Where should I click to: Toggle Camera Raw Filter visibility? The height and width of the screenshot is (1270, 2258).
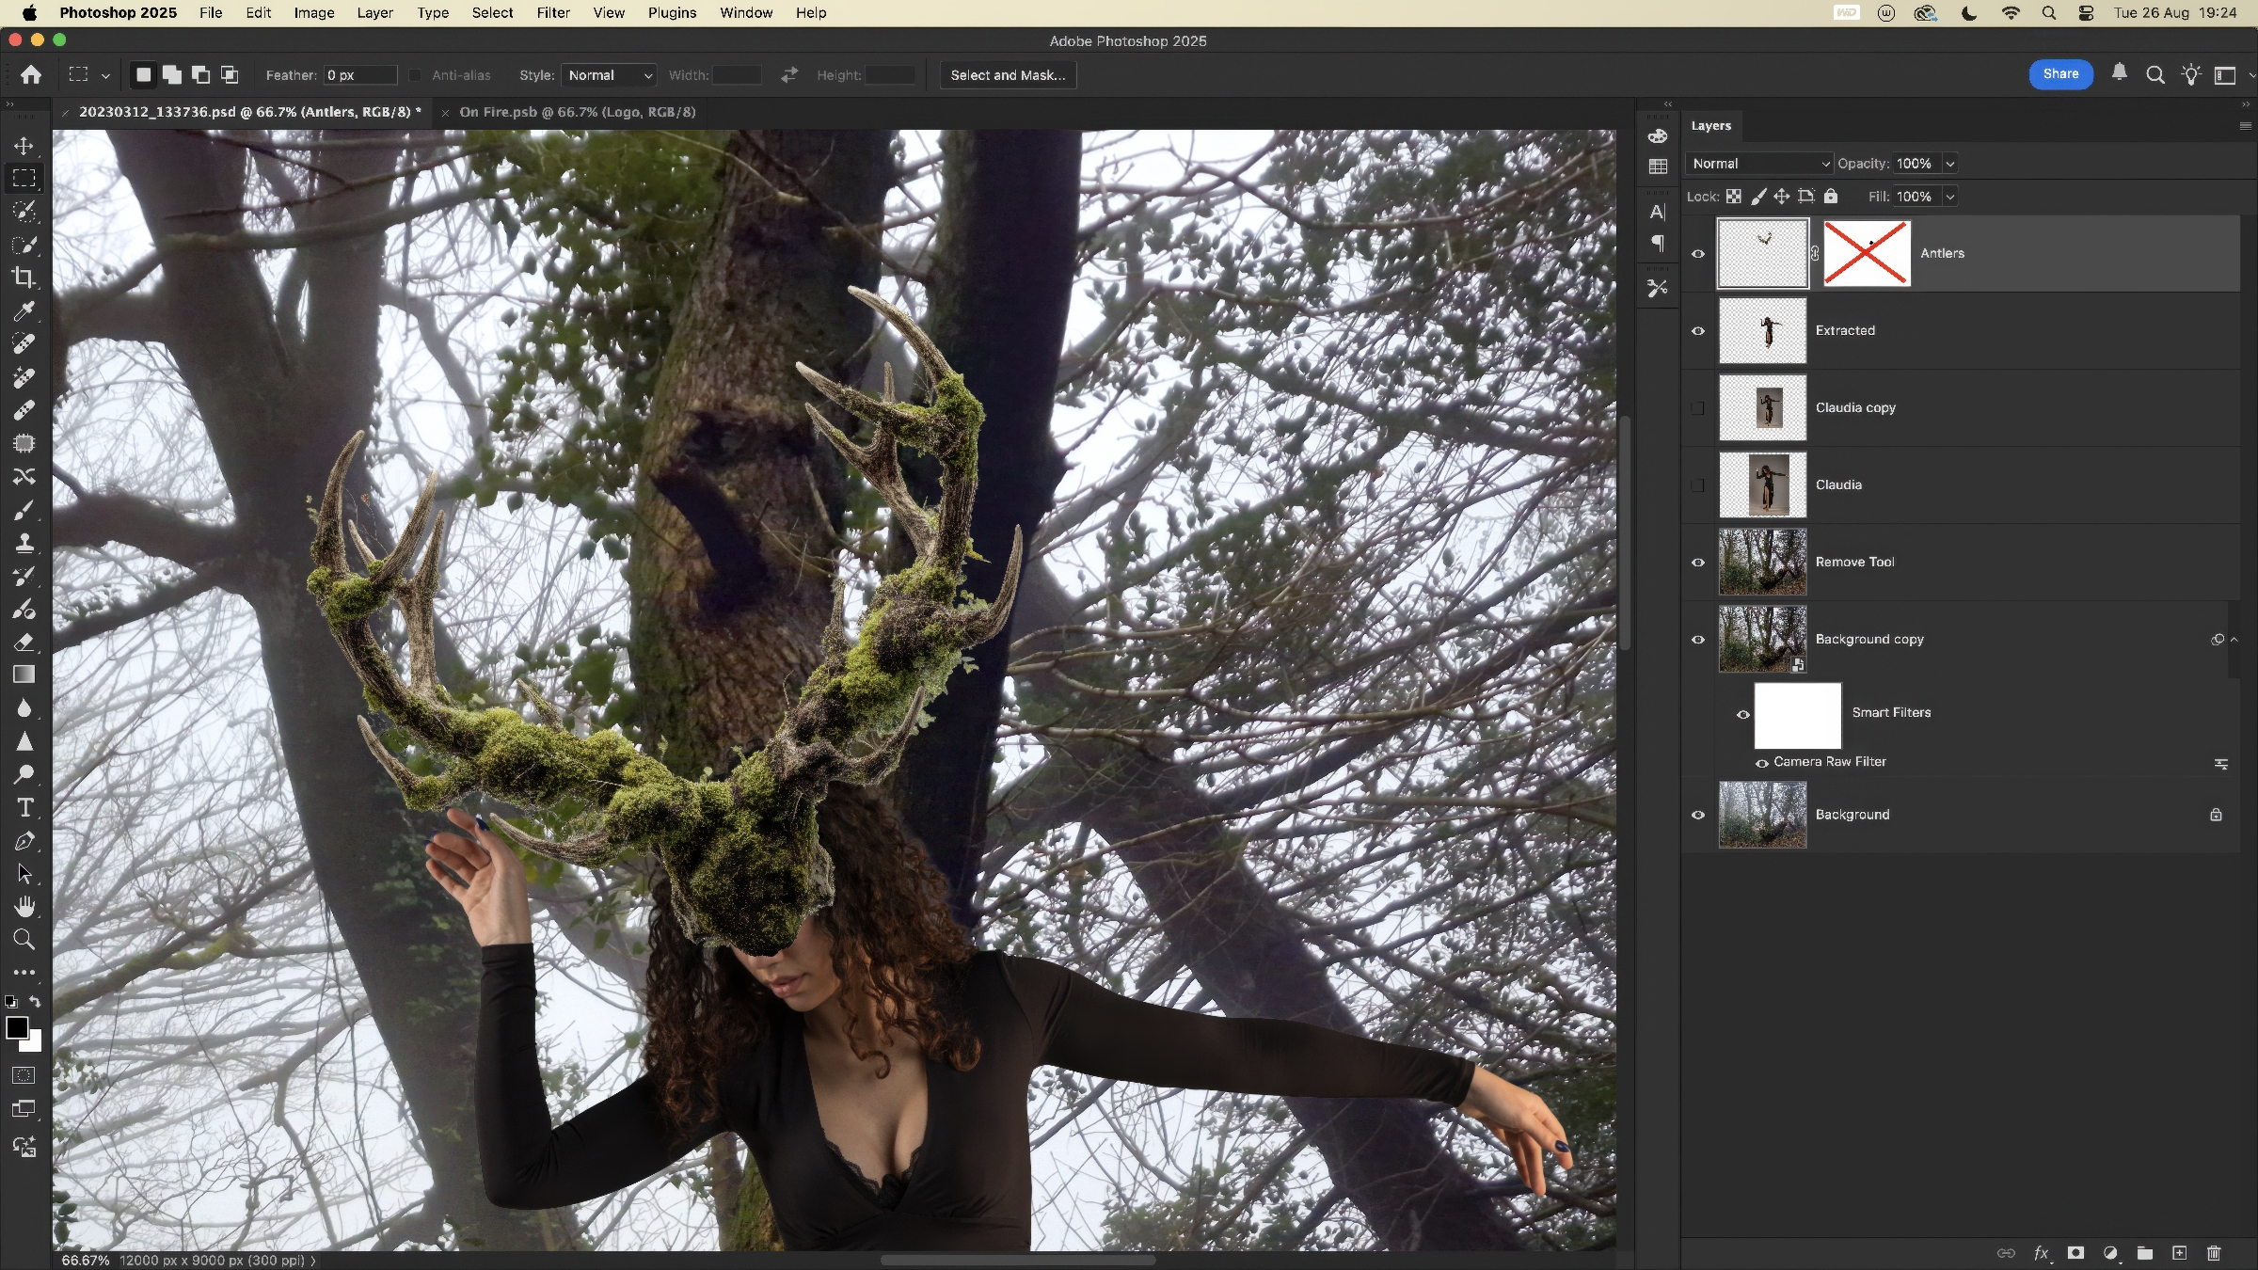1761,763
